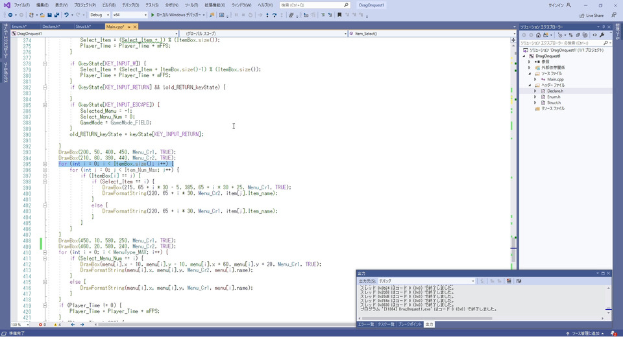
Task: Collapse code block at line 410
Action: tap(45, 252)
